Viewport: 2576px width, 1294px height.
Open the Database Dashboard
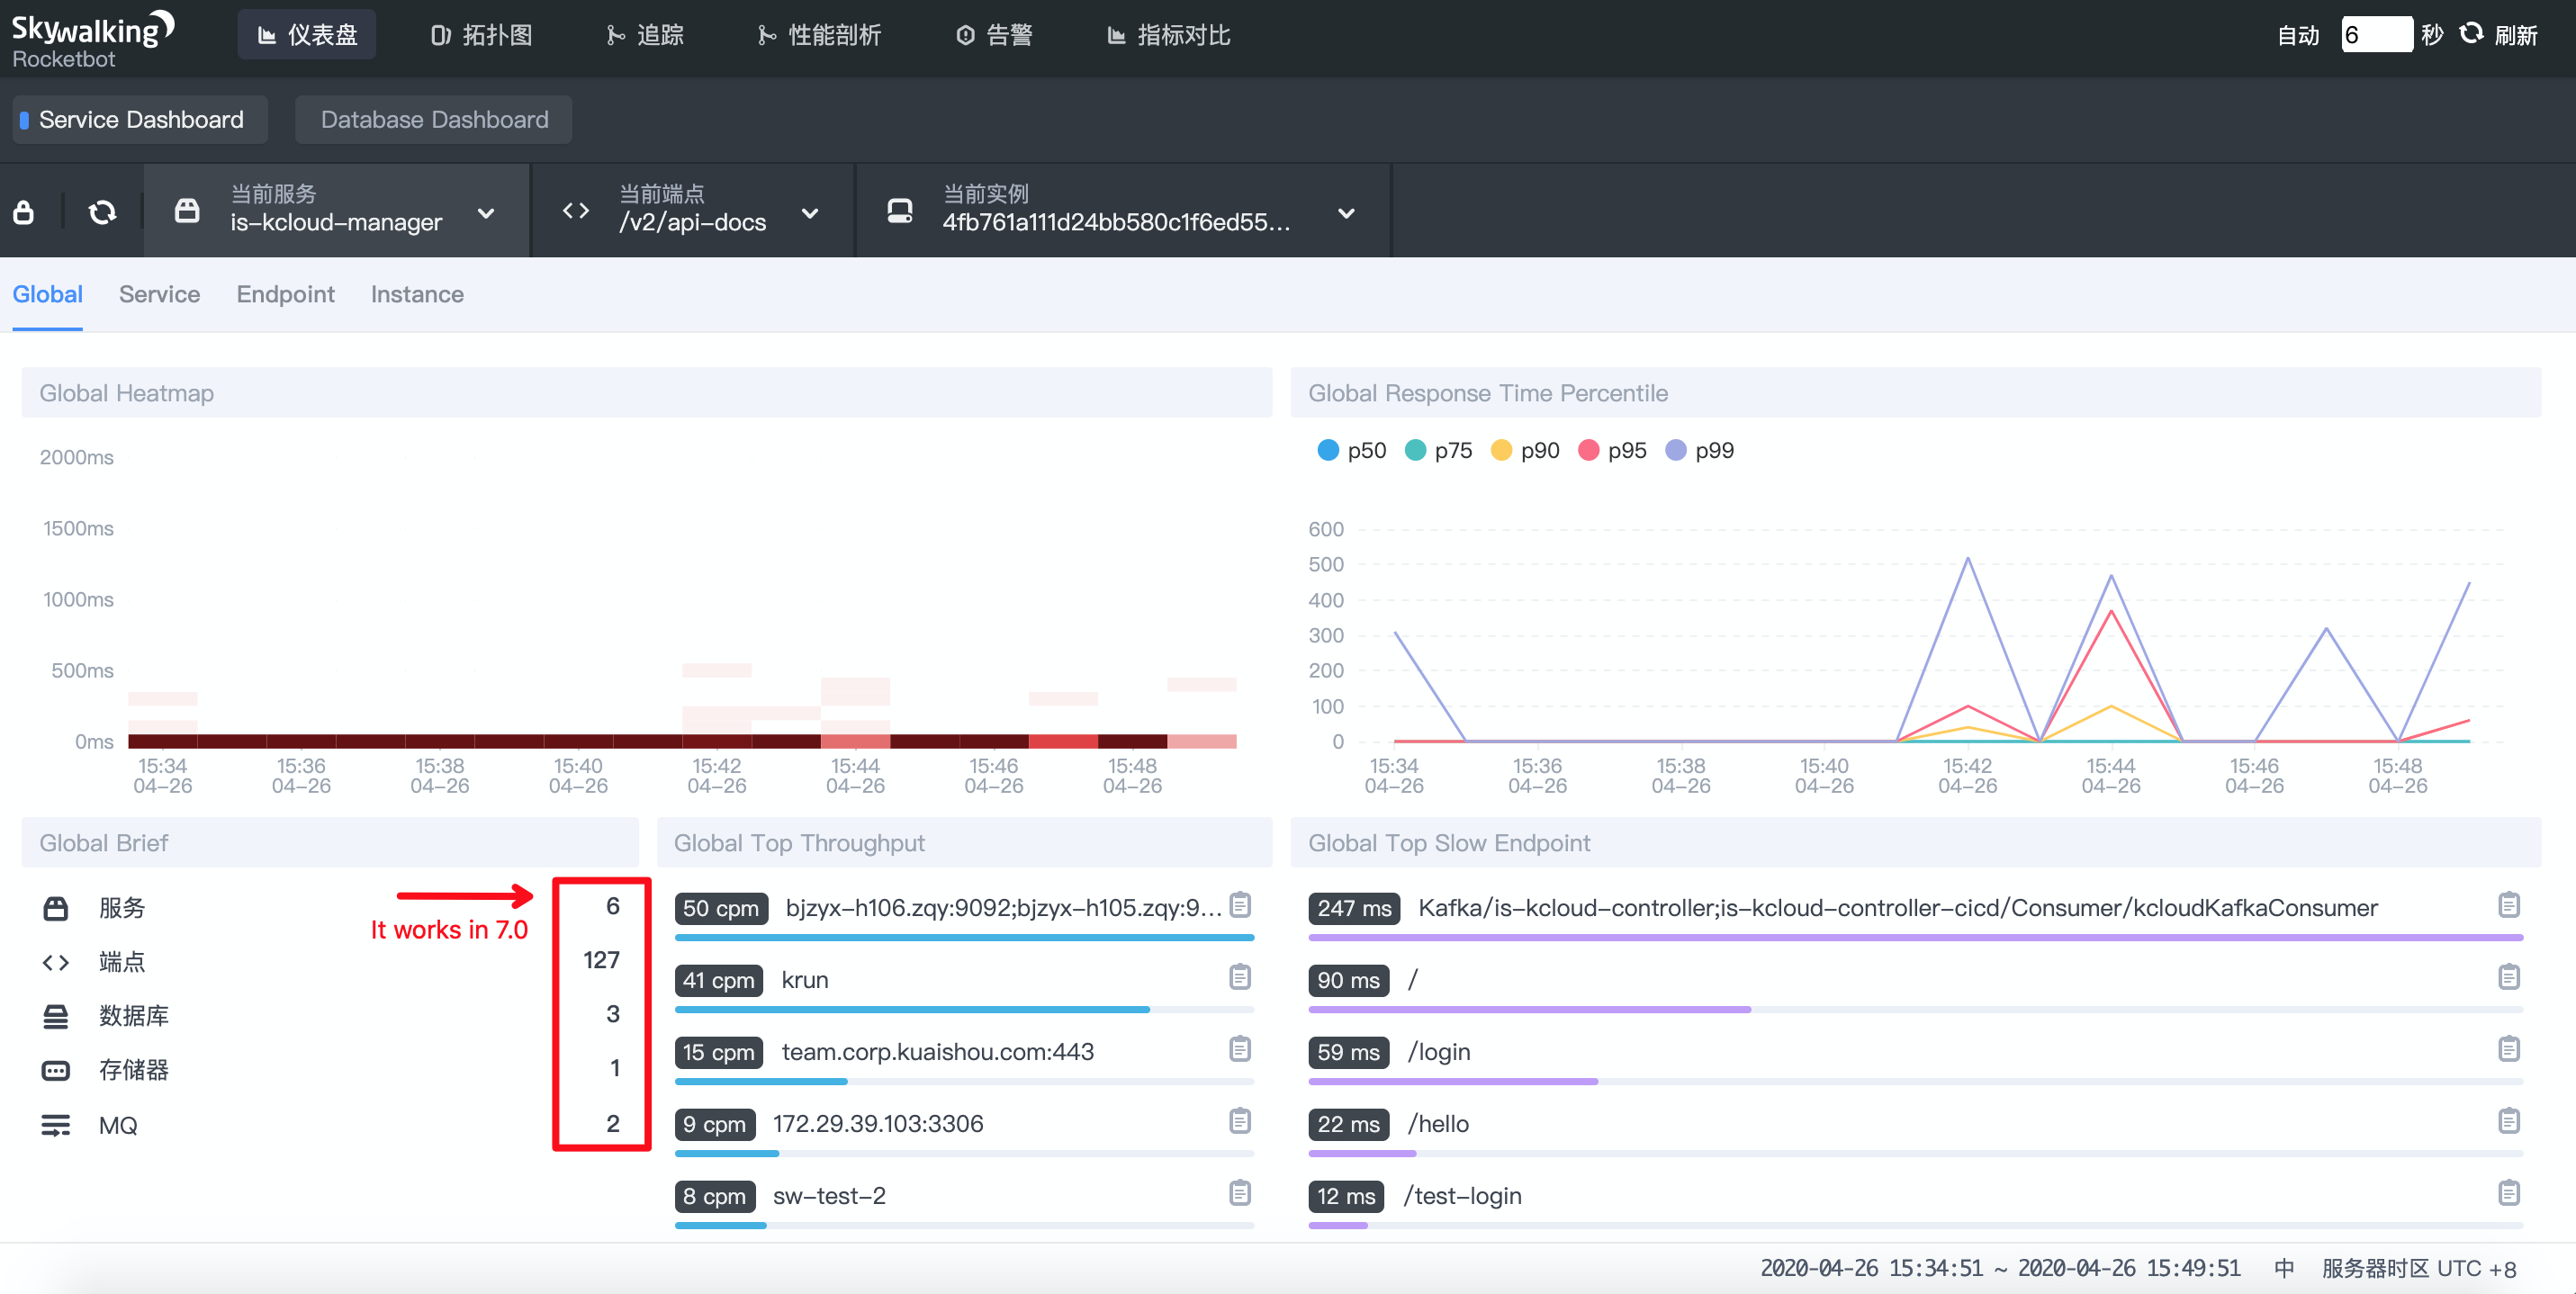click(x=434, y=120)
